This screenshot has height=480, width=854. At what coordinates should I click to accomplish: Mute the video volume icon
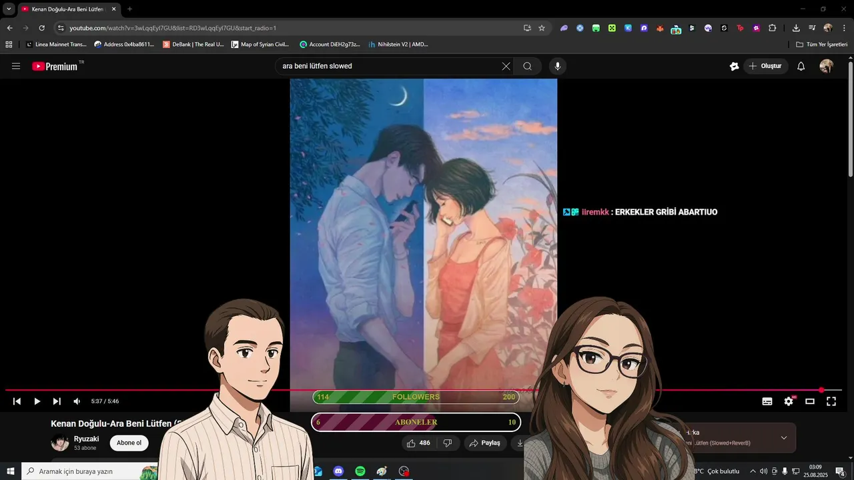(x=77, y=401)
